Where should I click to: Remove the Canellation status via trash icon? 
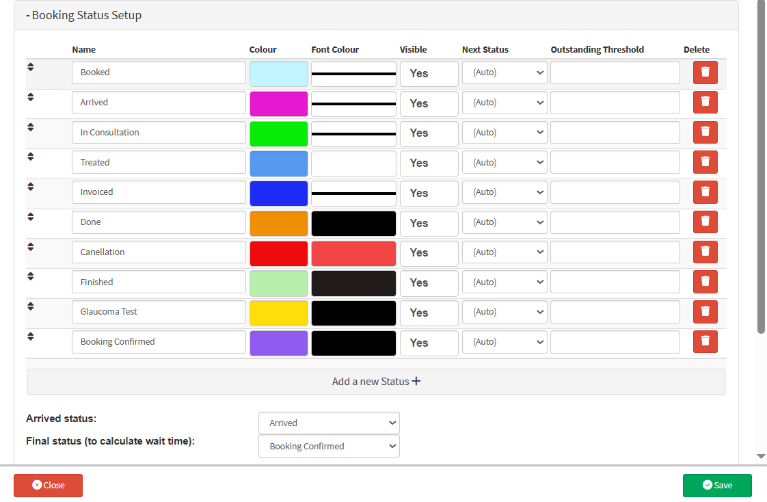point(705,252)
